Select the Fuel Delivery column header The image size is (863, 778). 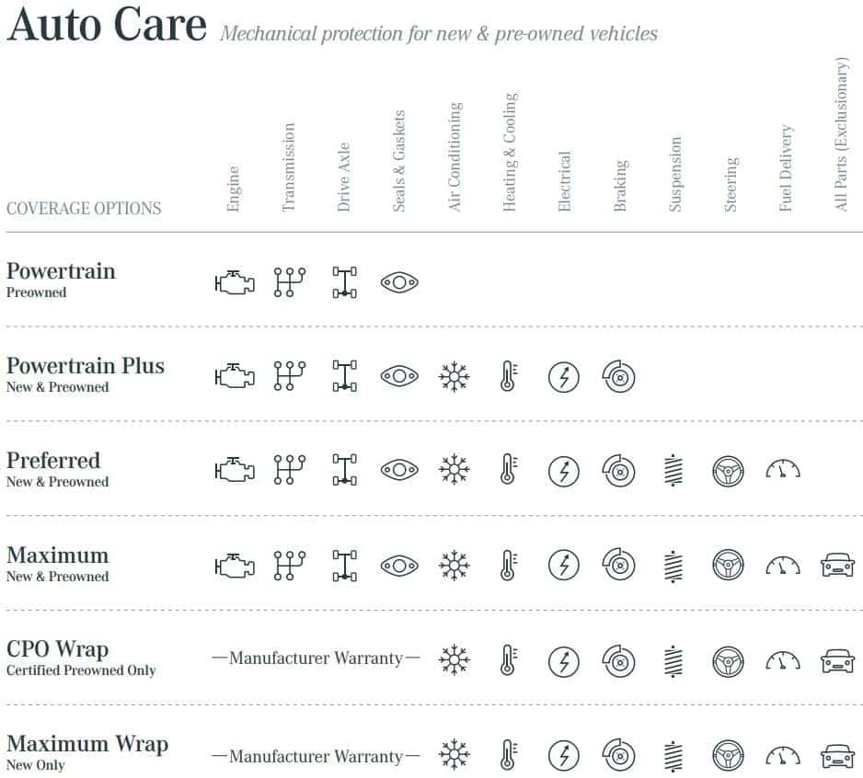(786, 168)
